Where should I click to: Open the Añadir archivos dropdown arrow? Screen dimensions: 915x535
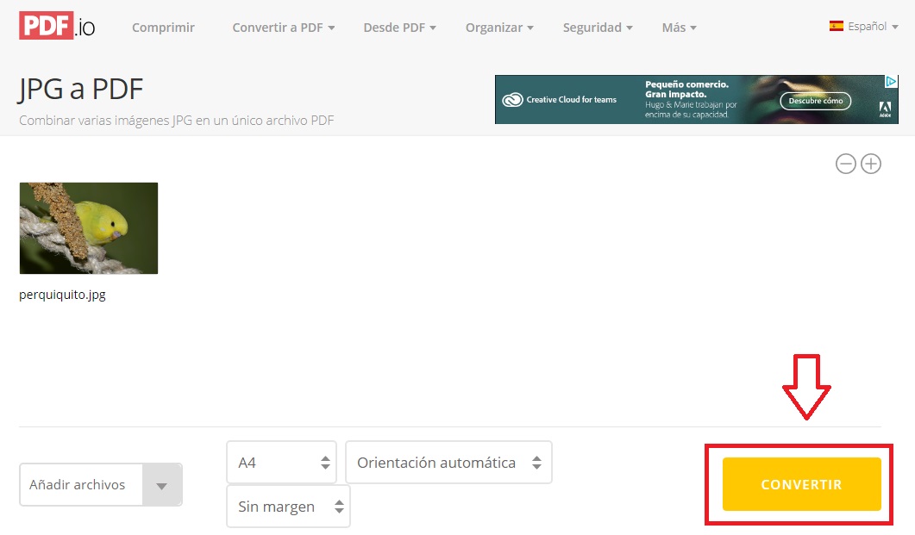tap(162, 485)
